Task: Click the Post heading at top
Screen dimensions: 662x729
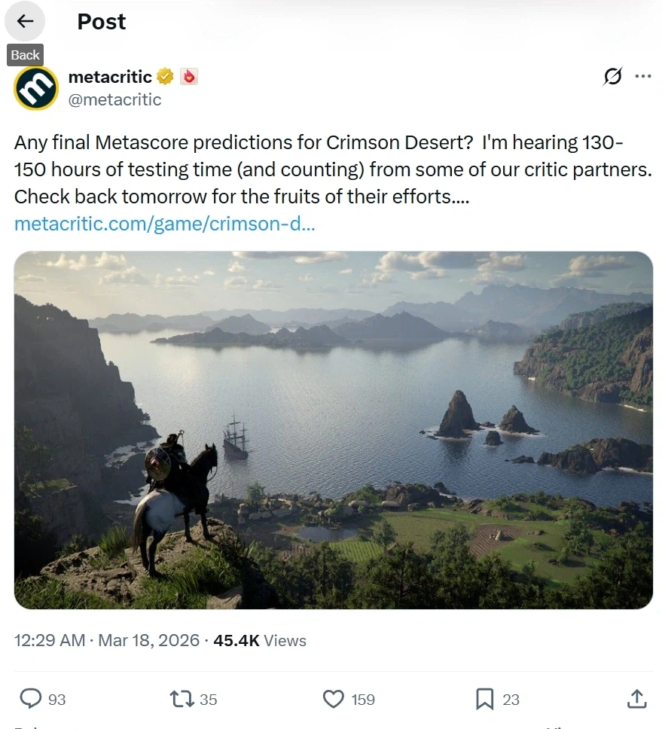Action: tap(102, 22)
